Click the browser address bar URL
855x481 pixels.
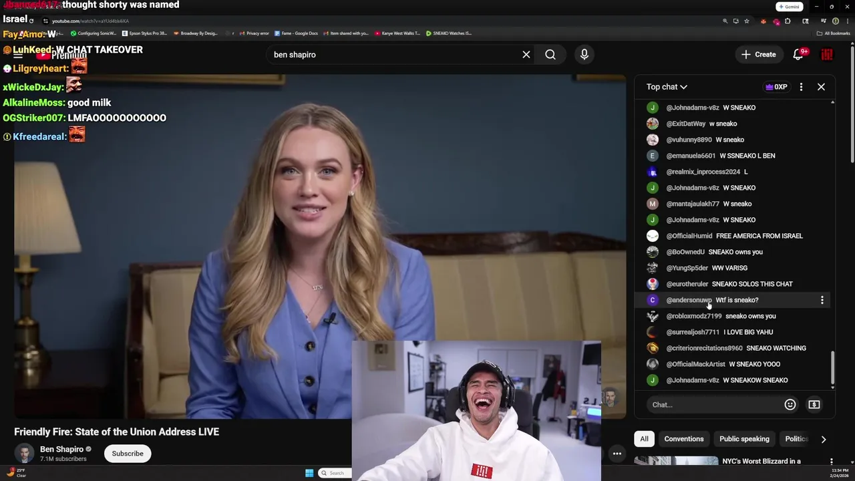(x=90, y=21)
